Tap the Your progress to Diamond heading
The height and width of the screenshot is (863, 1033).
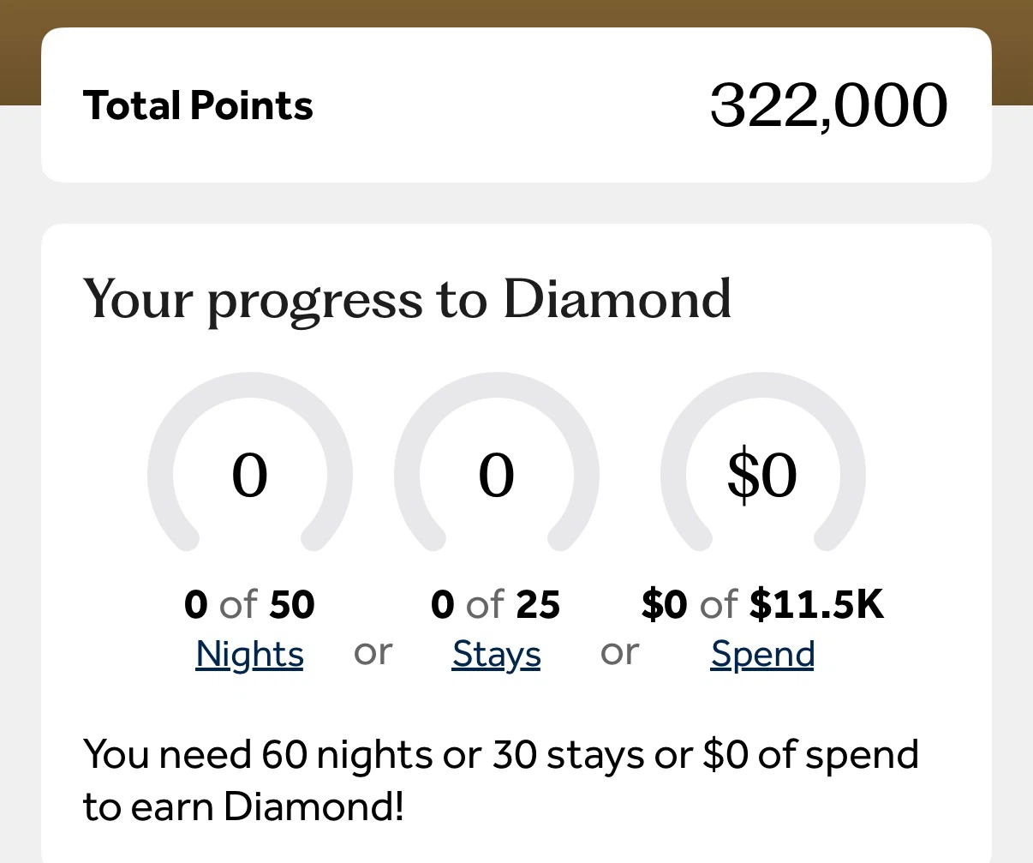408,300
